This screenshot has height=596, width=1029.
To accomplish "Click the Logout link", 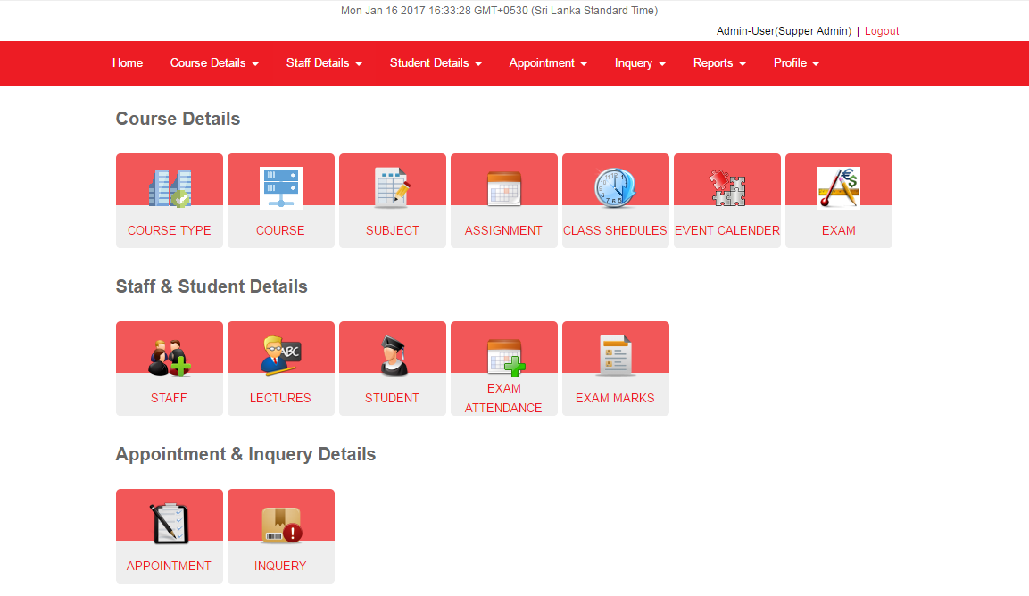I will click(882, 31).
